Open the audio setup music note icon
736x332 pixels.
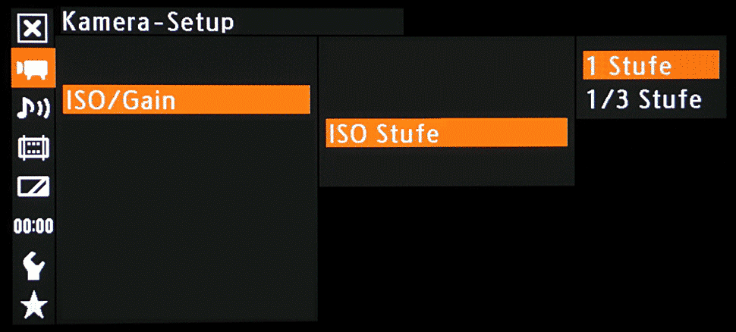pos(31,108)
